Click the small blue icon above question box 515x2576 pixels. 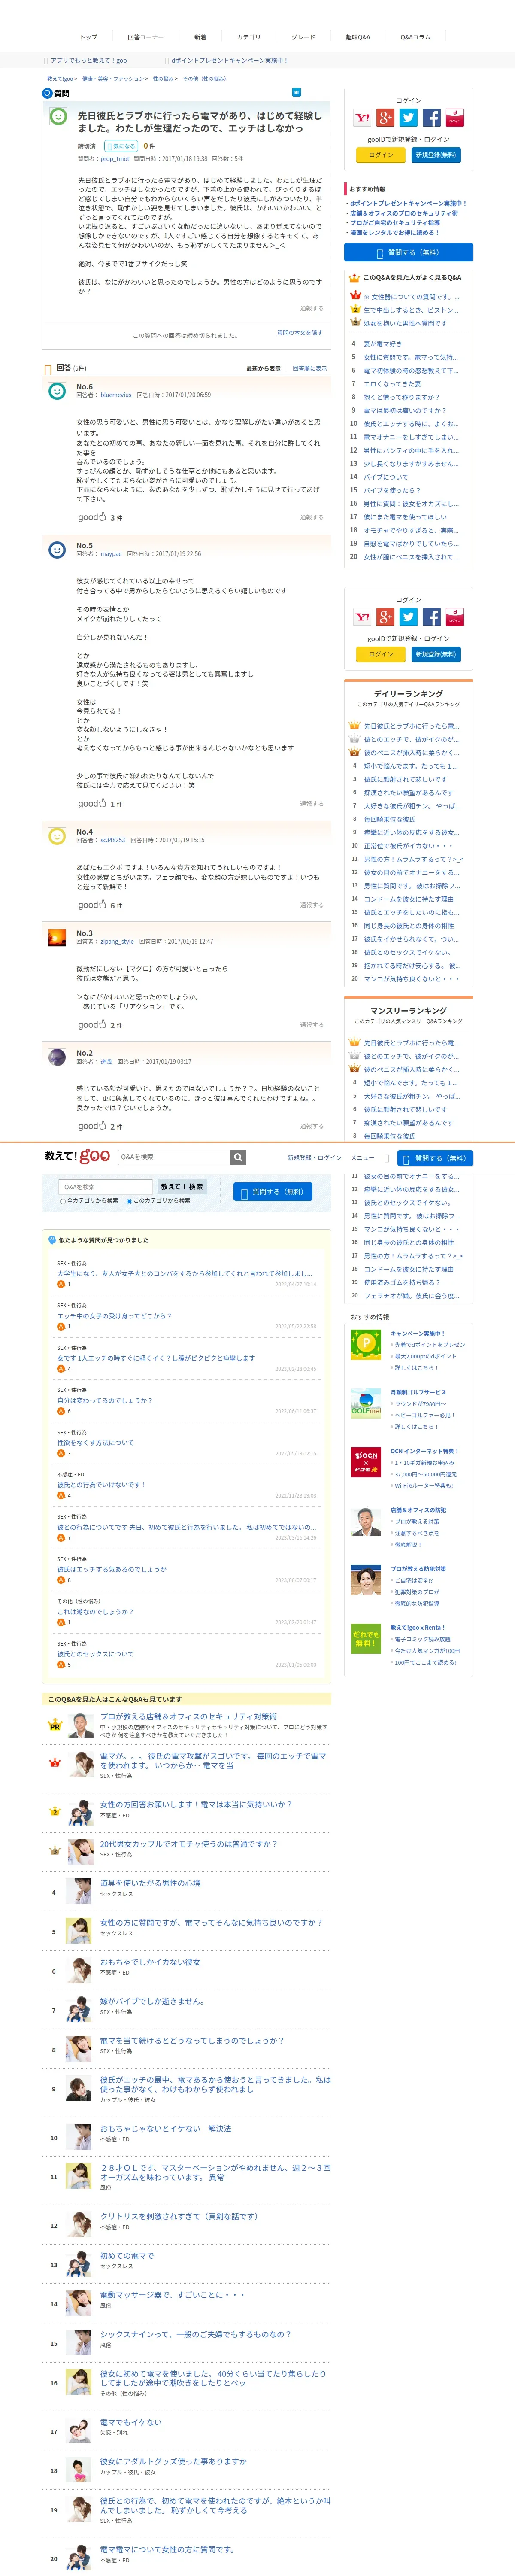(x=296, y=92)
